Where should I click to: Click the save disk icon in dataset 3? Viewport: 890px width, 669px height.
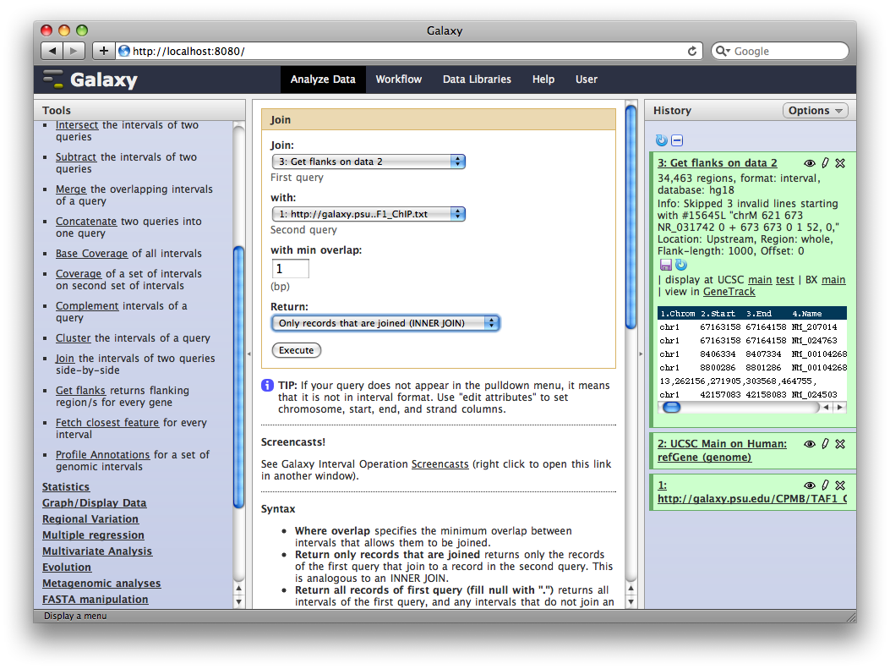coord(666,265)
